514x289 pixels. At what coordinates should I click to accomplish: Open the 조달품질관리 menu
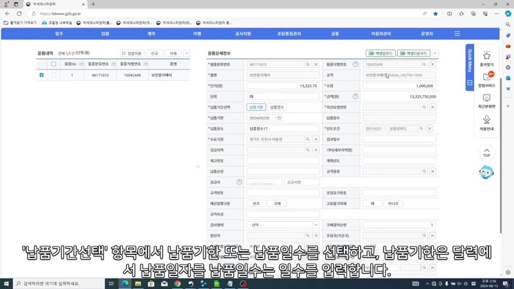click(x=289, y=34)
